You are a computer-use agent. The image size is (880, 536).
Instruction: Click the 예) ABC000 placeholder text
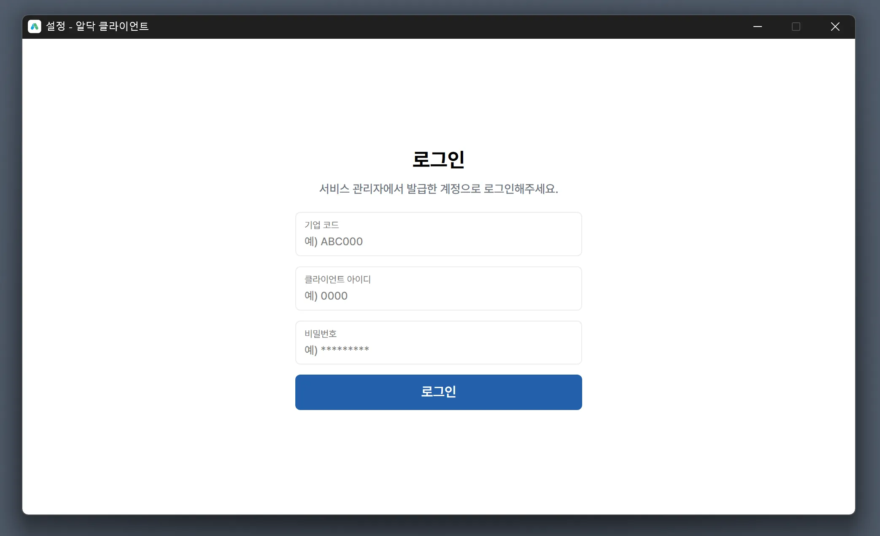pos(334,241)
